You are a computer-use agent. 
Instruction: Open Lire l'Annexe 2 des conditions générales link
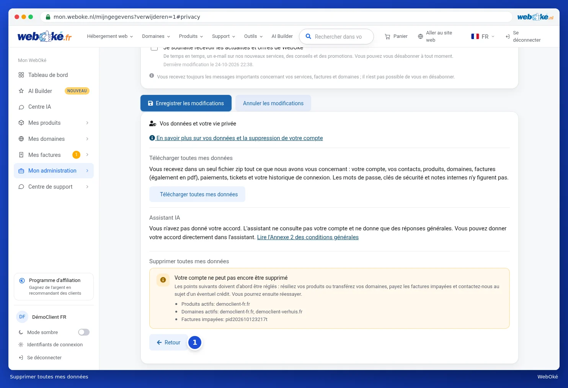(308, 237)
